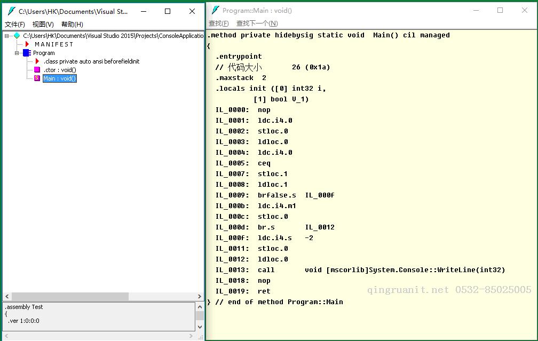Screen dimensions: 538x341
Task: Click up arrow of assembly info pane scrollbar
Action: coord(200,307)
